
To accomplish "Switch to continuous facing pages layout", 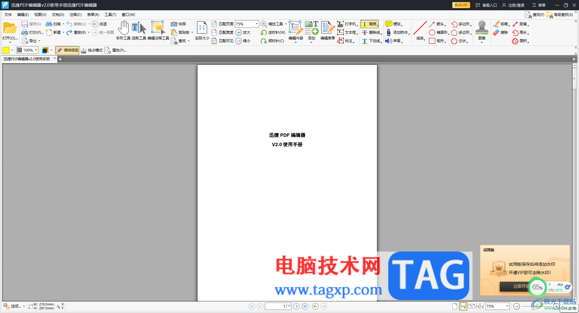I will [480, 306].
